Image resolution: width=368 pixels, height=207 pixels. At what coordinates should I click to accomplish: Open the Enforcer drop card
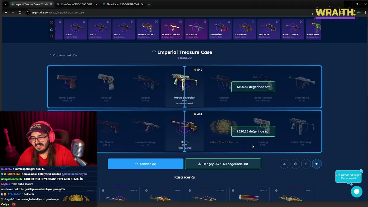pos(269,29)
